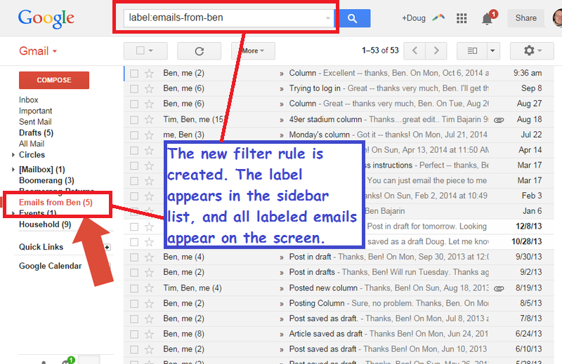Check the 9/30/13 Post in draft box
562x364 pixels.
[x=134, y=257]
